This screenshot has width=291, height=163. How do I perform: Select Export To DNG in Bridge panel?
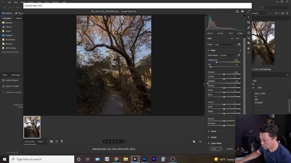[x=10, y=86]
